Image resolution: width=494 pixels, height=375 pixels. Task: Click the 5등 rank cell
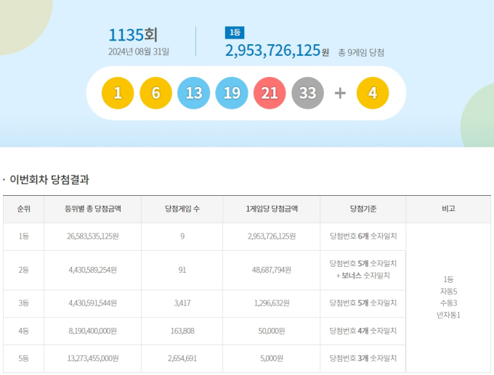[x=24, y=358]
